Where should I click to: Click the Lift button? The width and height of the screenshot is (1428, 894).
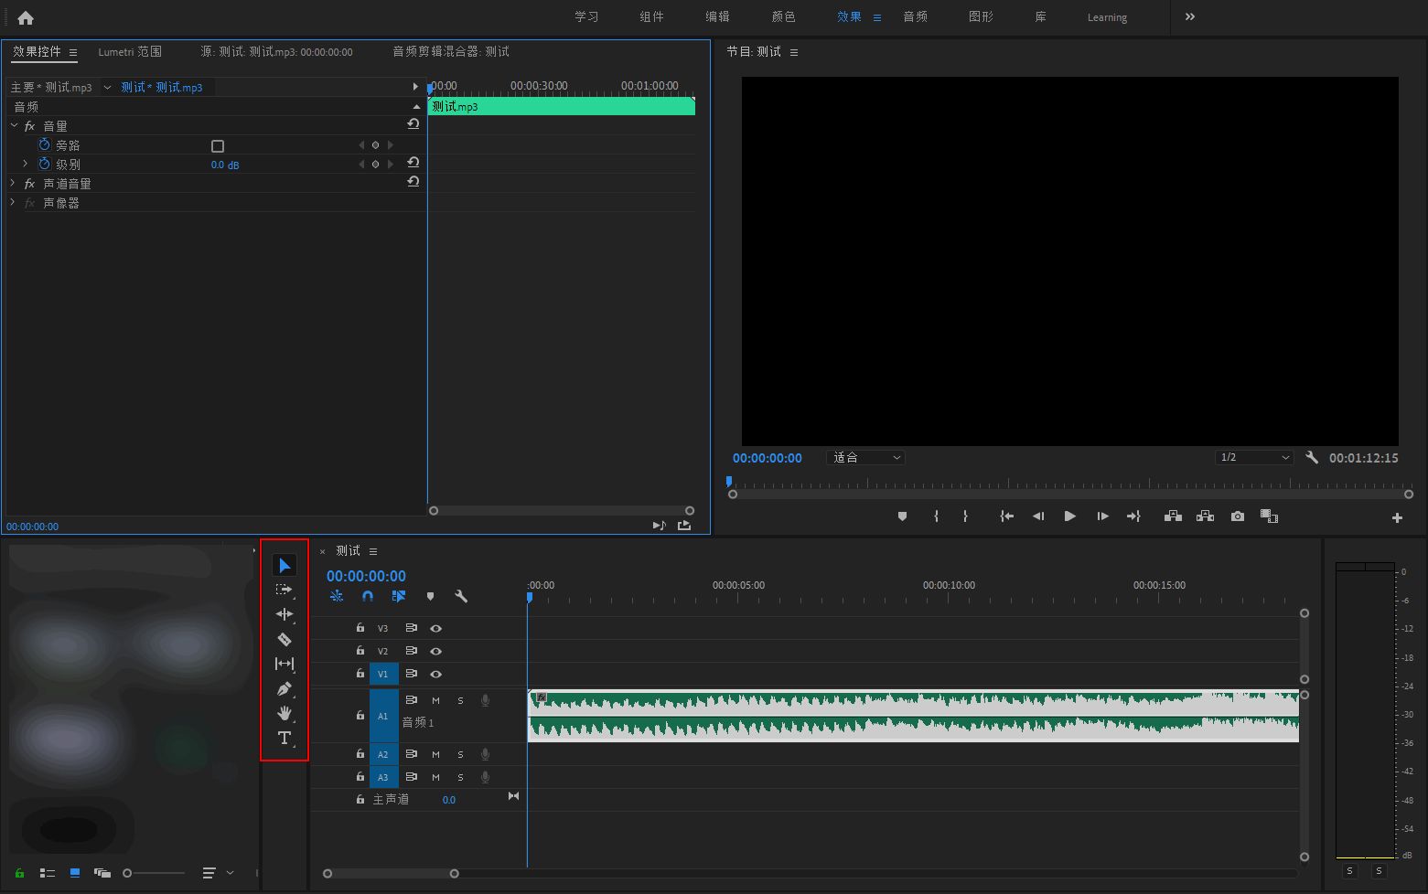tap(1173, 516)
